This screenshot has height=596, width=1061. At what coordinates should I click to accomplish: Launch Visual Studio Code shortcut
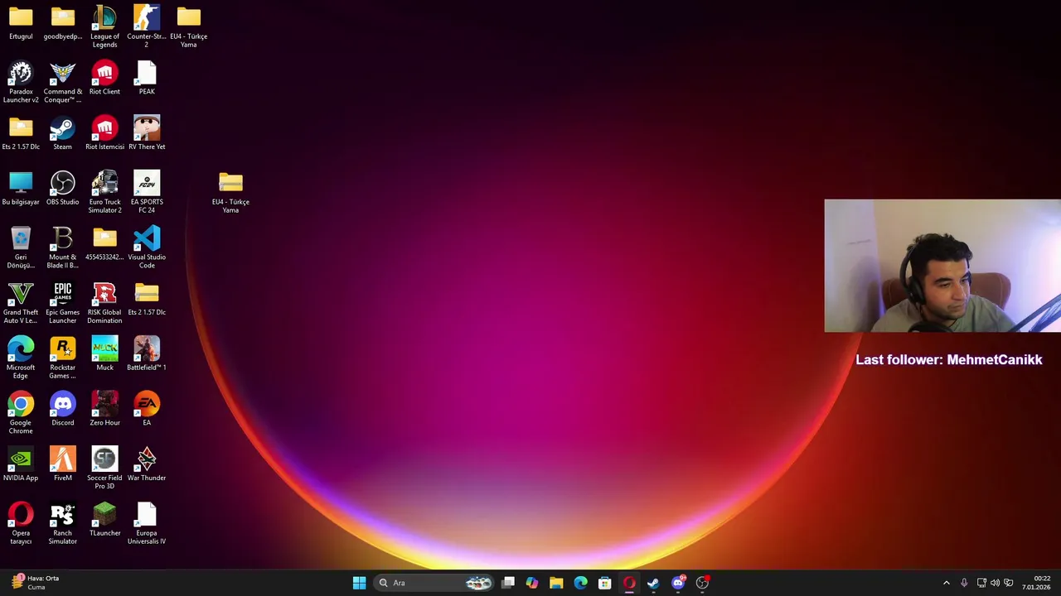pos(147,248)
